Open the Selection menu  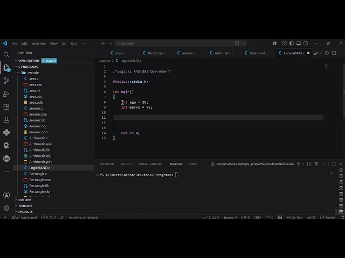coord(39,44)
